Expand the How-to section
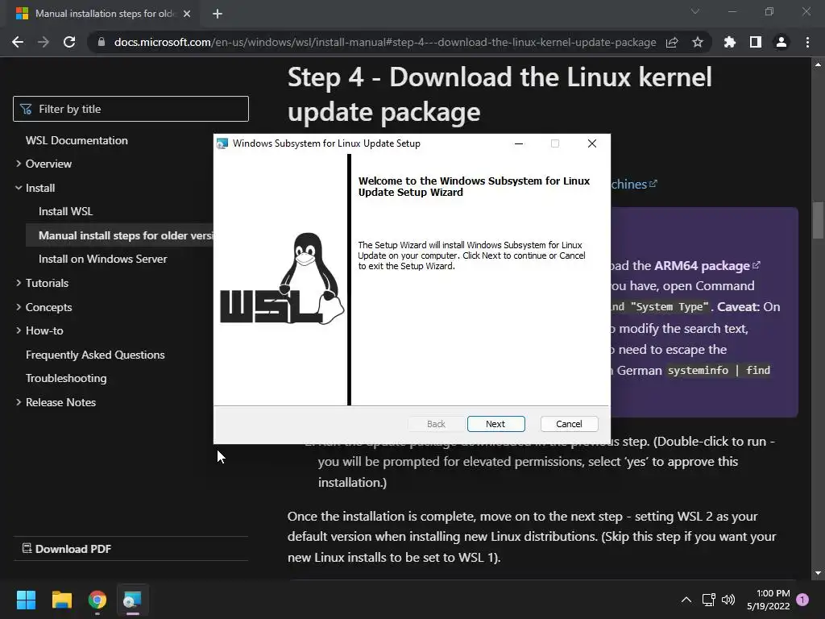 (x=44, y=331)
